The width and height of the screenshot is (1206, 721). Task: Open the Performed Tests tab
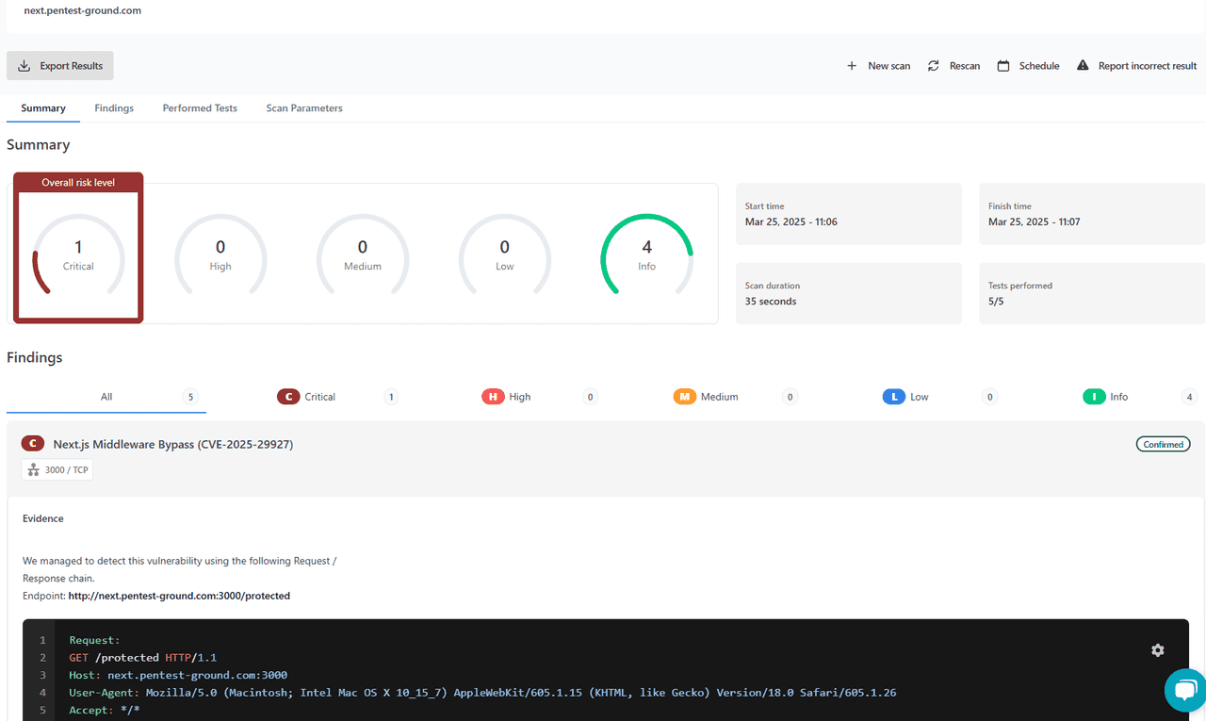(199, 107)
